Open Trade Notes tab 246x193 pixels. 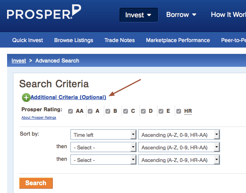tap(120, 40)
